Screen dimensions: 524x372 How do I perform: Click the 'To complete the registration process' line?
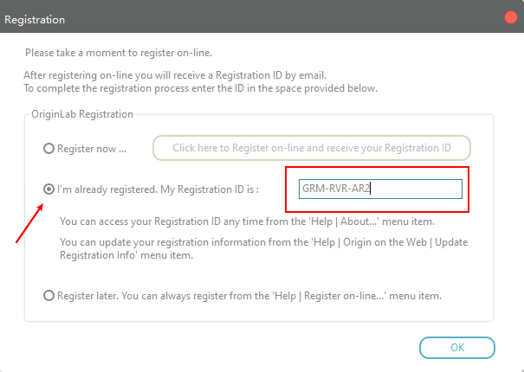tap(200, 87)
